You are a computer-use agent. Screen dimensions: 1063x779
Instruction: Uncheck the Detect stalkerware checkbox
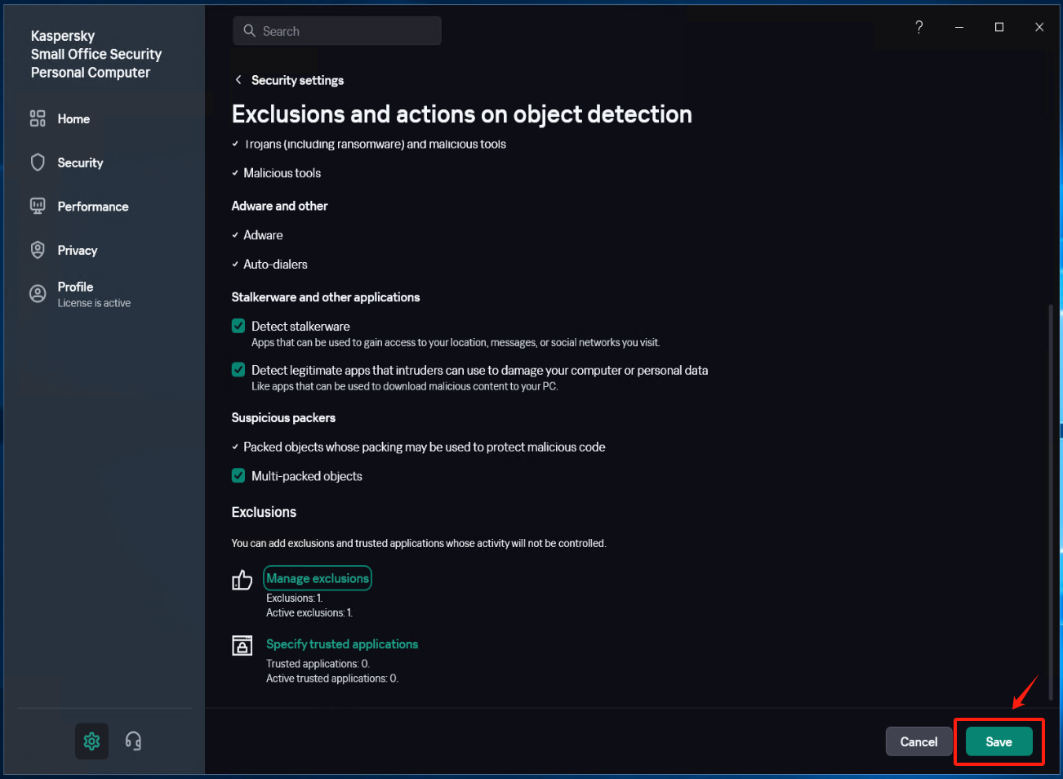point(238,326)
